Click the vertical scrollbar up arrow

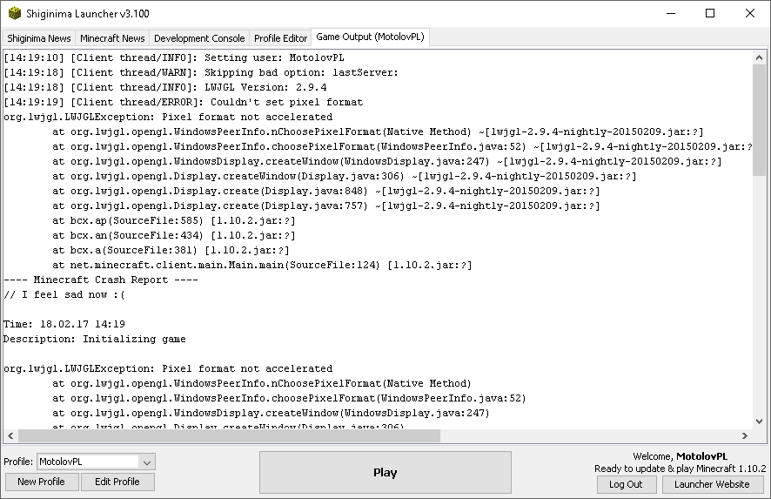759,57
